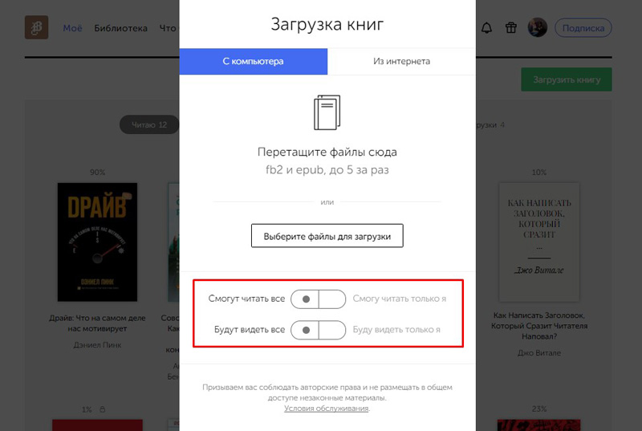Click the green 'Загрузить книгу' button

click(x=567, y=79)
